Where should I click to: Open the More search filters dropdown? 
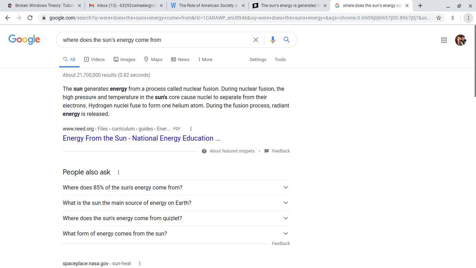(205, 60)
